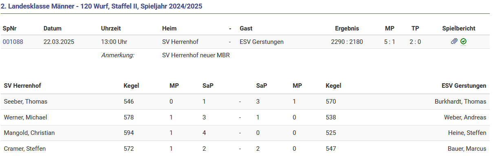Select player Seeber, Thomas
The width and height of the screenshot is (493, 156).
26,102
